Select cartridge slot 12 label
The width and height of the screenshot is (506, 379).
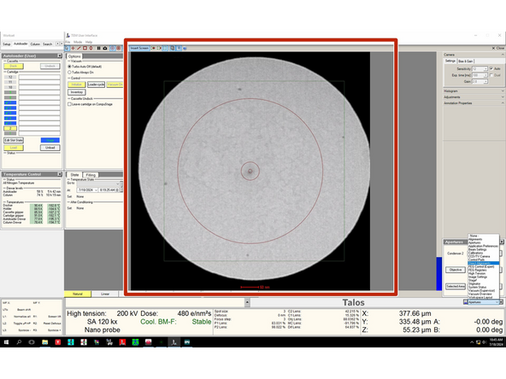[10, 77]
